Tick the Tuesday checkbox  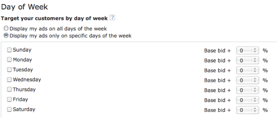pyautogui.click(x=9, y=70)
